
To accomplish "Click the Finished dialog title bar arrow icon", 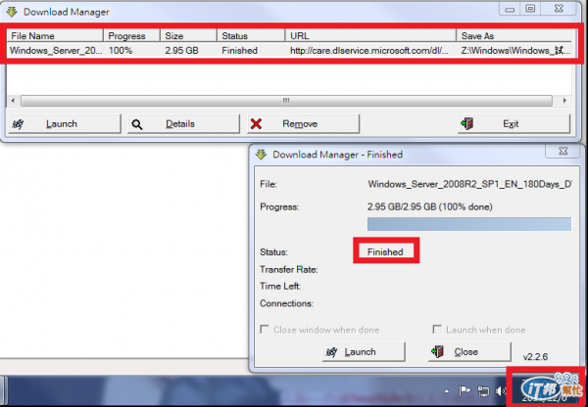I will click(261, 155).
